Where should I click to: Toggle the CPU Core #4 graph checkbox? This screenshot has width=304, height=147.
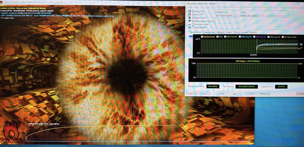pos(268,37)
